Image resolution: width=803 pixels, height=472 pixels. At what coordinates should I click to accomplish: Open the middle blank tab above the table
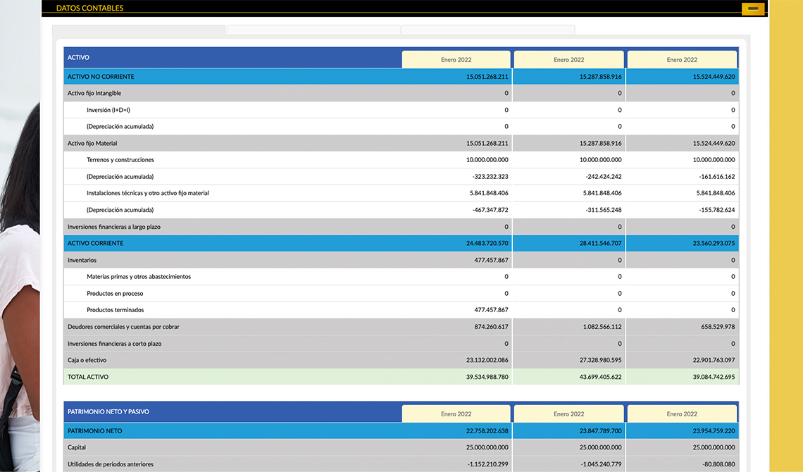pos(313,30)
